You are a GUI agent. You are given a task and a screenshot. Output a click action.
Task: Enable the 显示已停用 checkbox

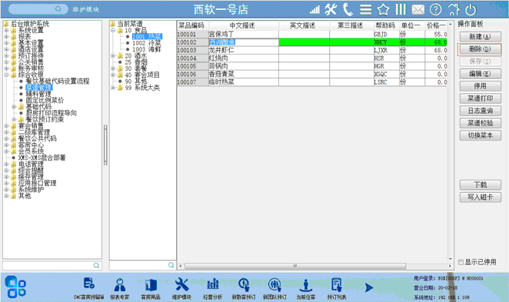click(461, 262)
